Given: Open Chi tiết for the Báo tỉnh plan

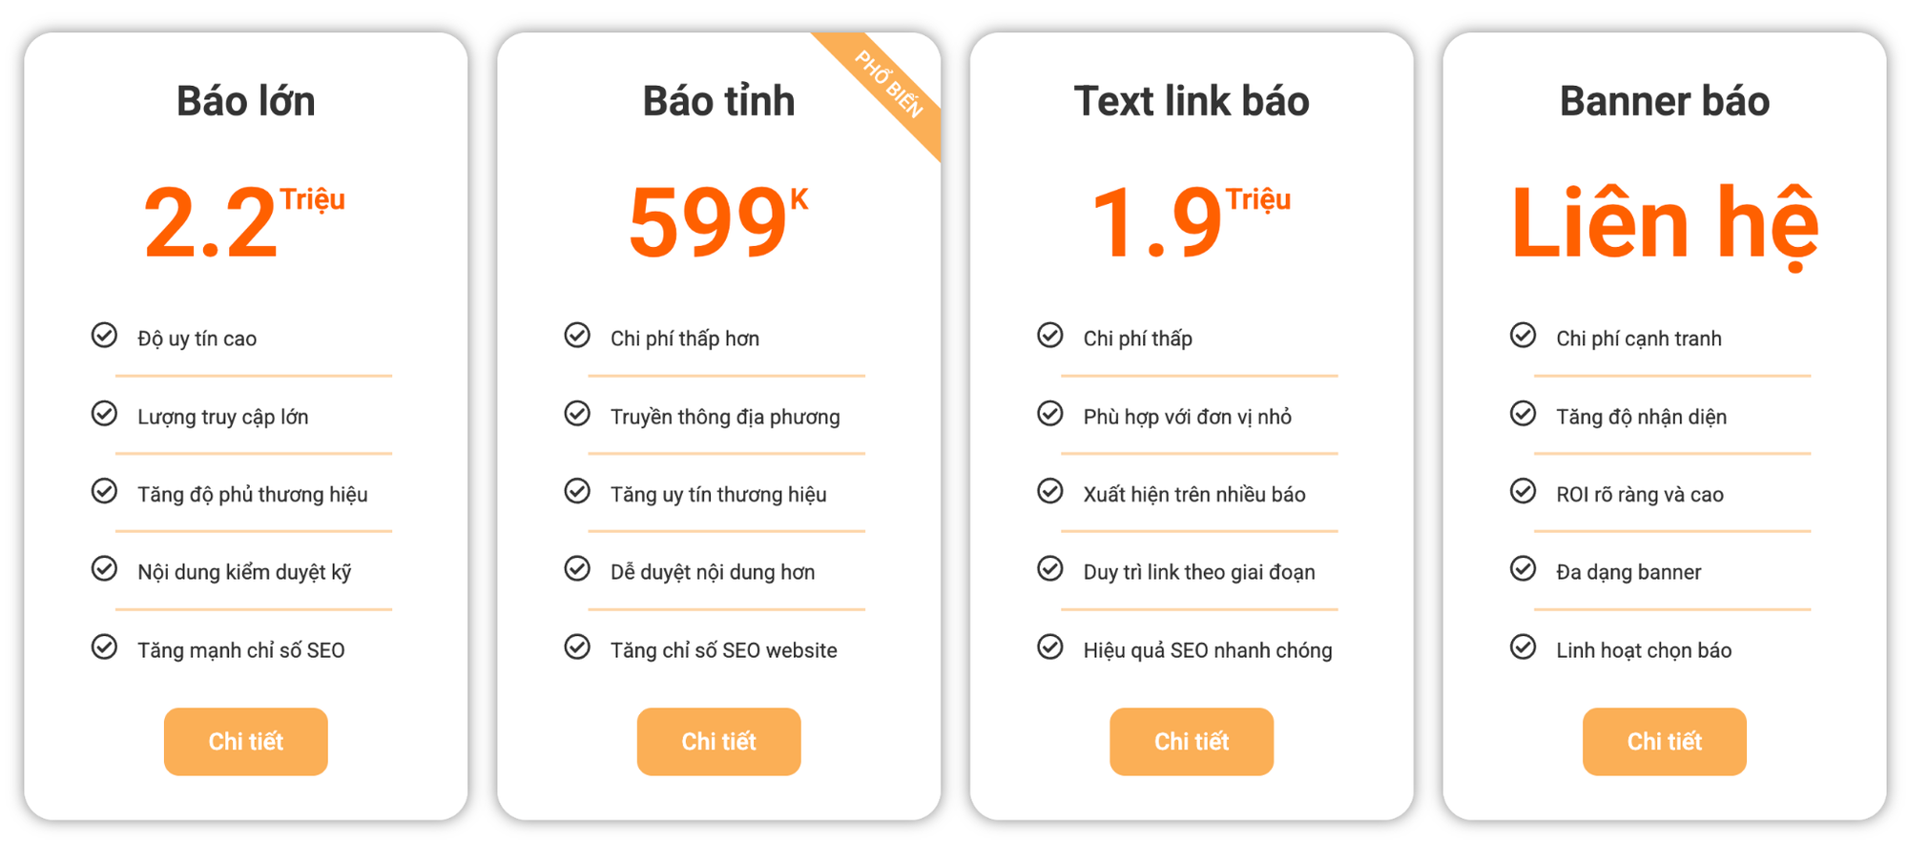Looking at the screenshot, I should (718, 741).
